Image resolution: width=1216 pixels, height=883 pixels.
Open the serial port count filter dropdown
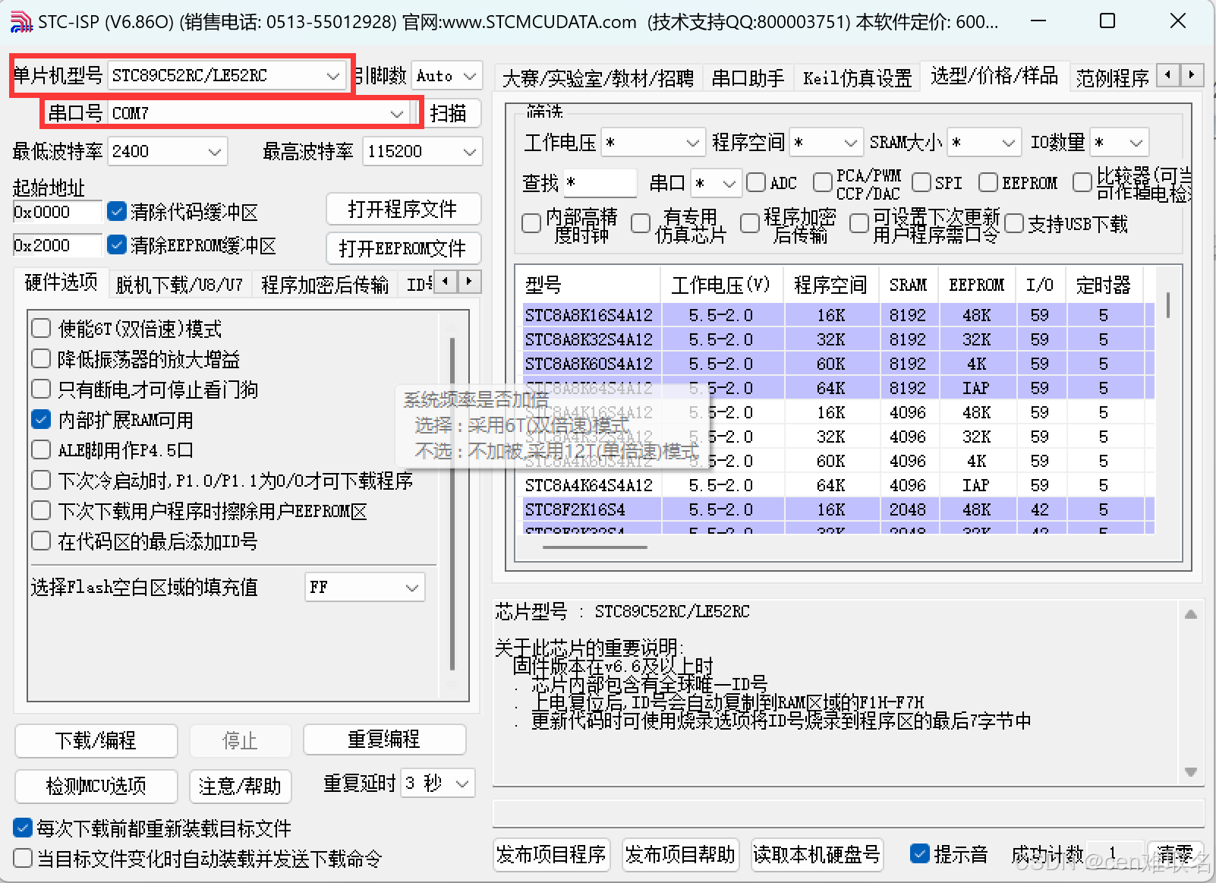click(716, 183)
